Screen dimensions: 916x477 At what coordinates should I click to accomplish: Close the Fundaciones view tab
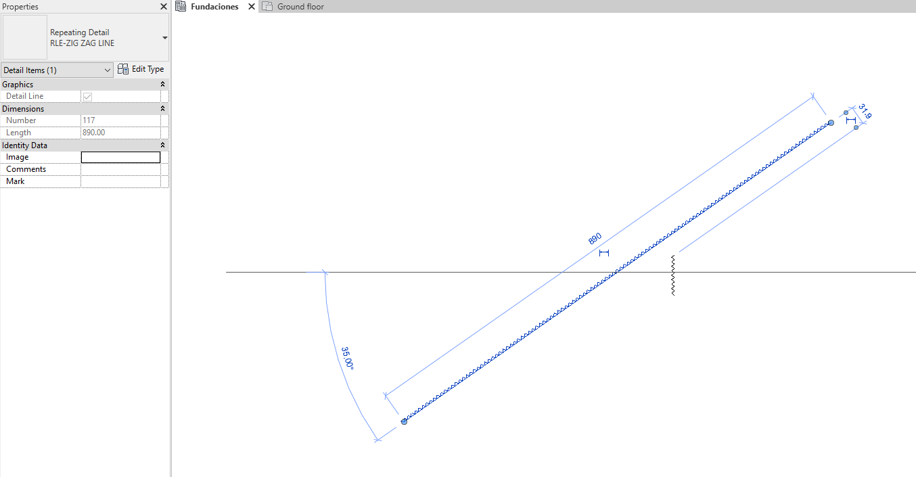coord(251,6)
